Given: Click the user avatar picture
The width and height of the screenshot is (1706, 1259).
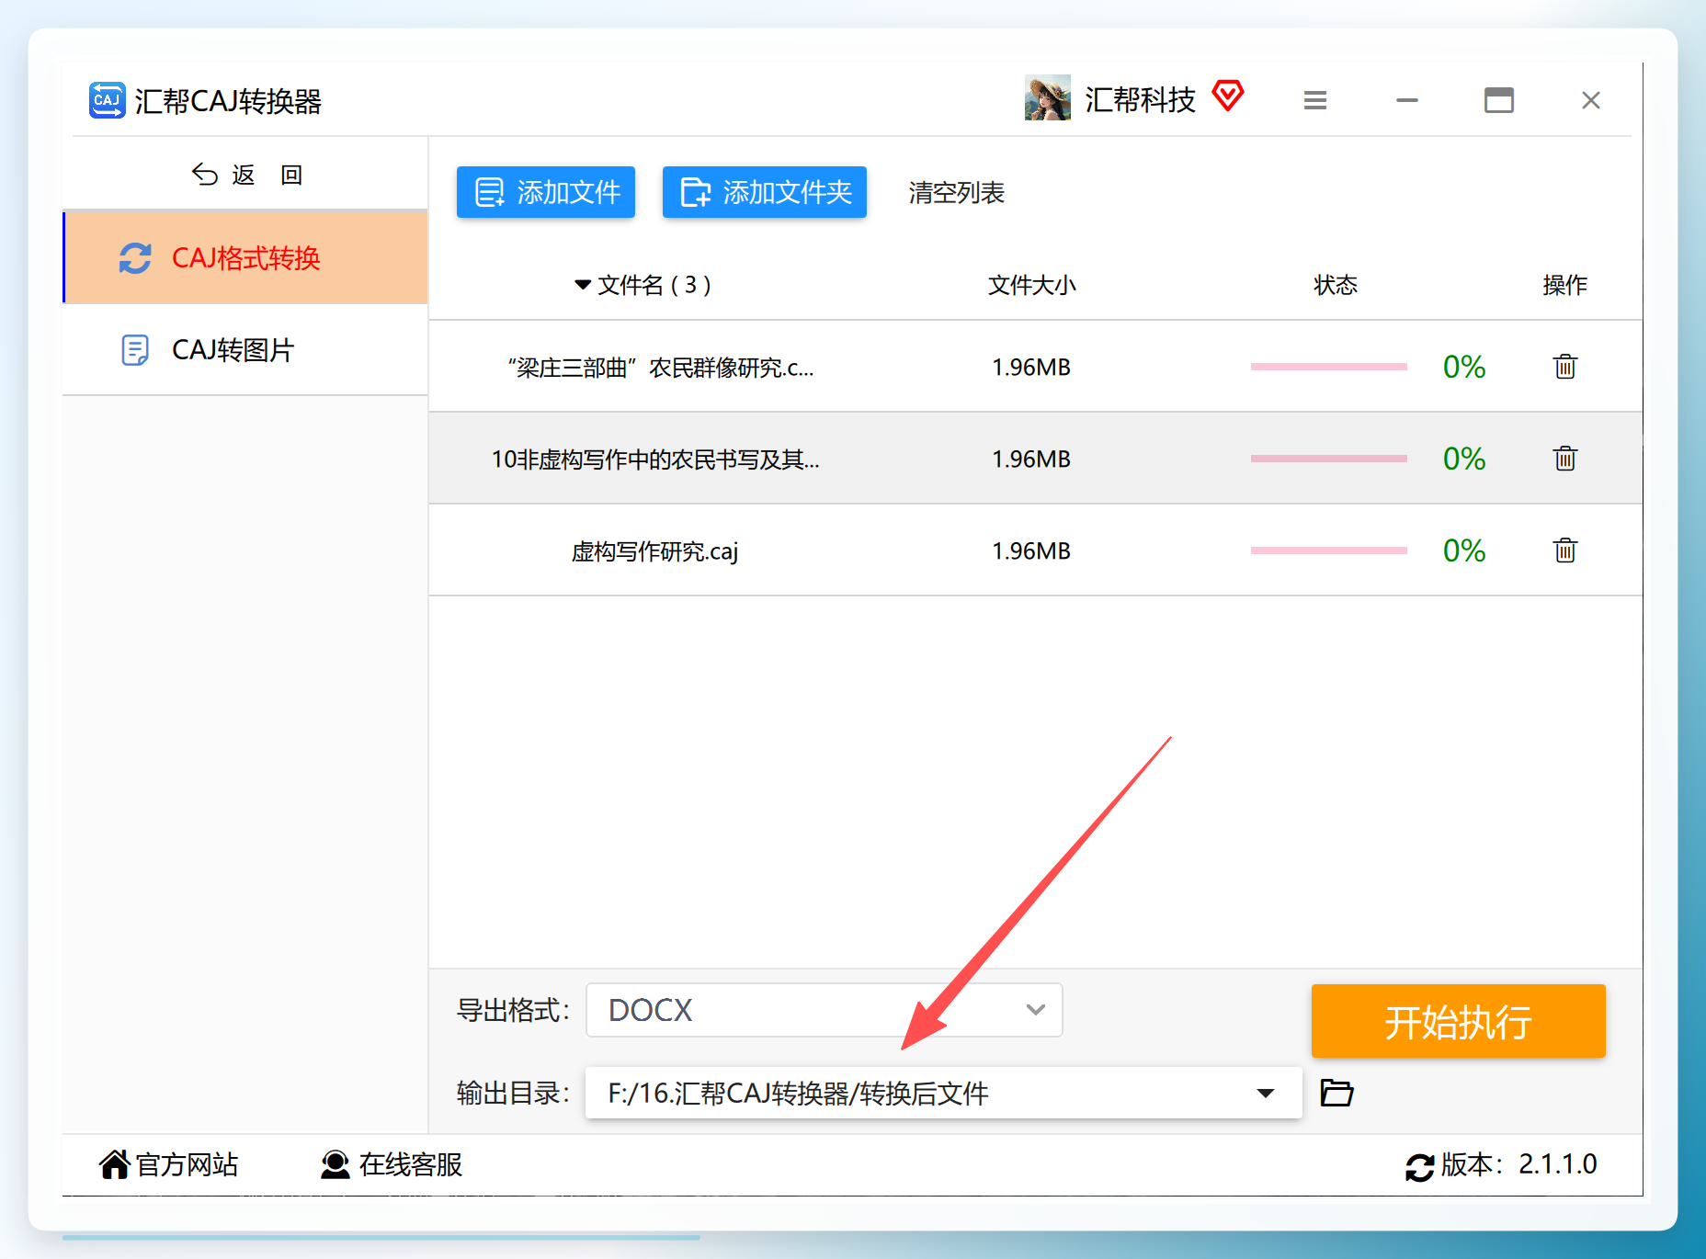Looking at the screenshot, I should coord(1048,98).
